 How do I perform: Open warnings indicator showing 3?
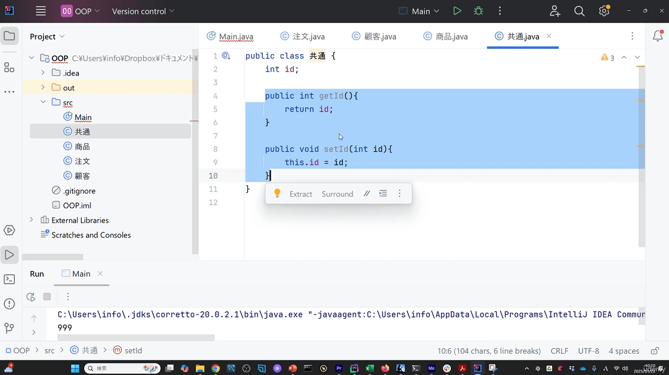[x=607, y=58]
